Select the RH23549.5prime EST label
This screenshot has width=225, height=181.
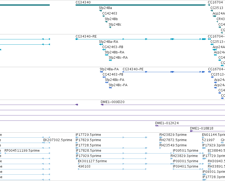[x=173, y=145]
